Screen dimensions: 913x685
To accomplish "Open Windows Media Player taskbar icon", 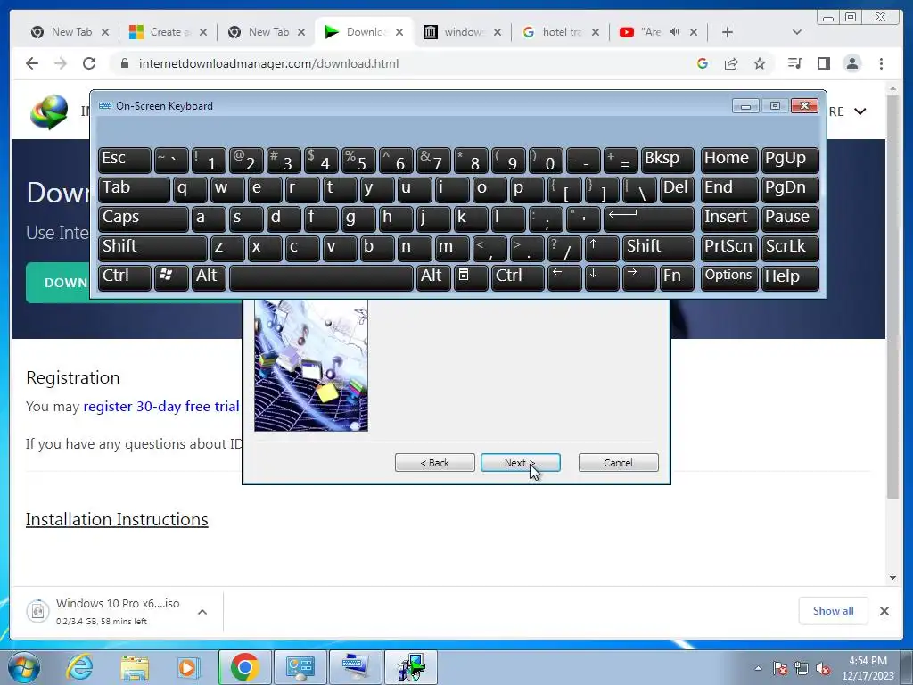I will coord(188,667).
